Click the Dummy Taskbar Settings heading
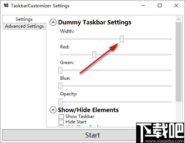Viewport: 185px width, 143px height. pos(94,23)
